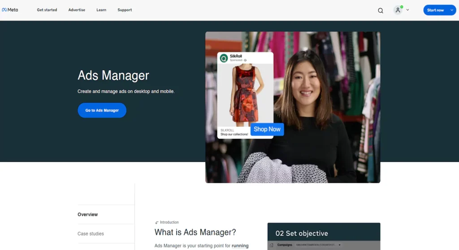This screenshot has height=250, width=459.
Task: Click '02 Set objective' video heading
Action: click(x=302, y=233)
